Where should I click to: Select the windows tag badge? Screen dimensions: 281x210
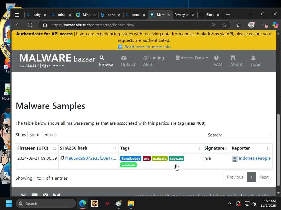click(128, 165)
